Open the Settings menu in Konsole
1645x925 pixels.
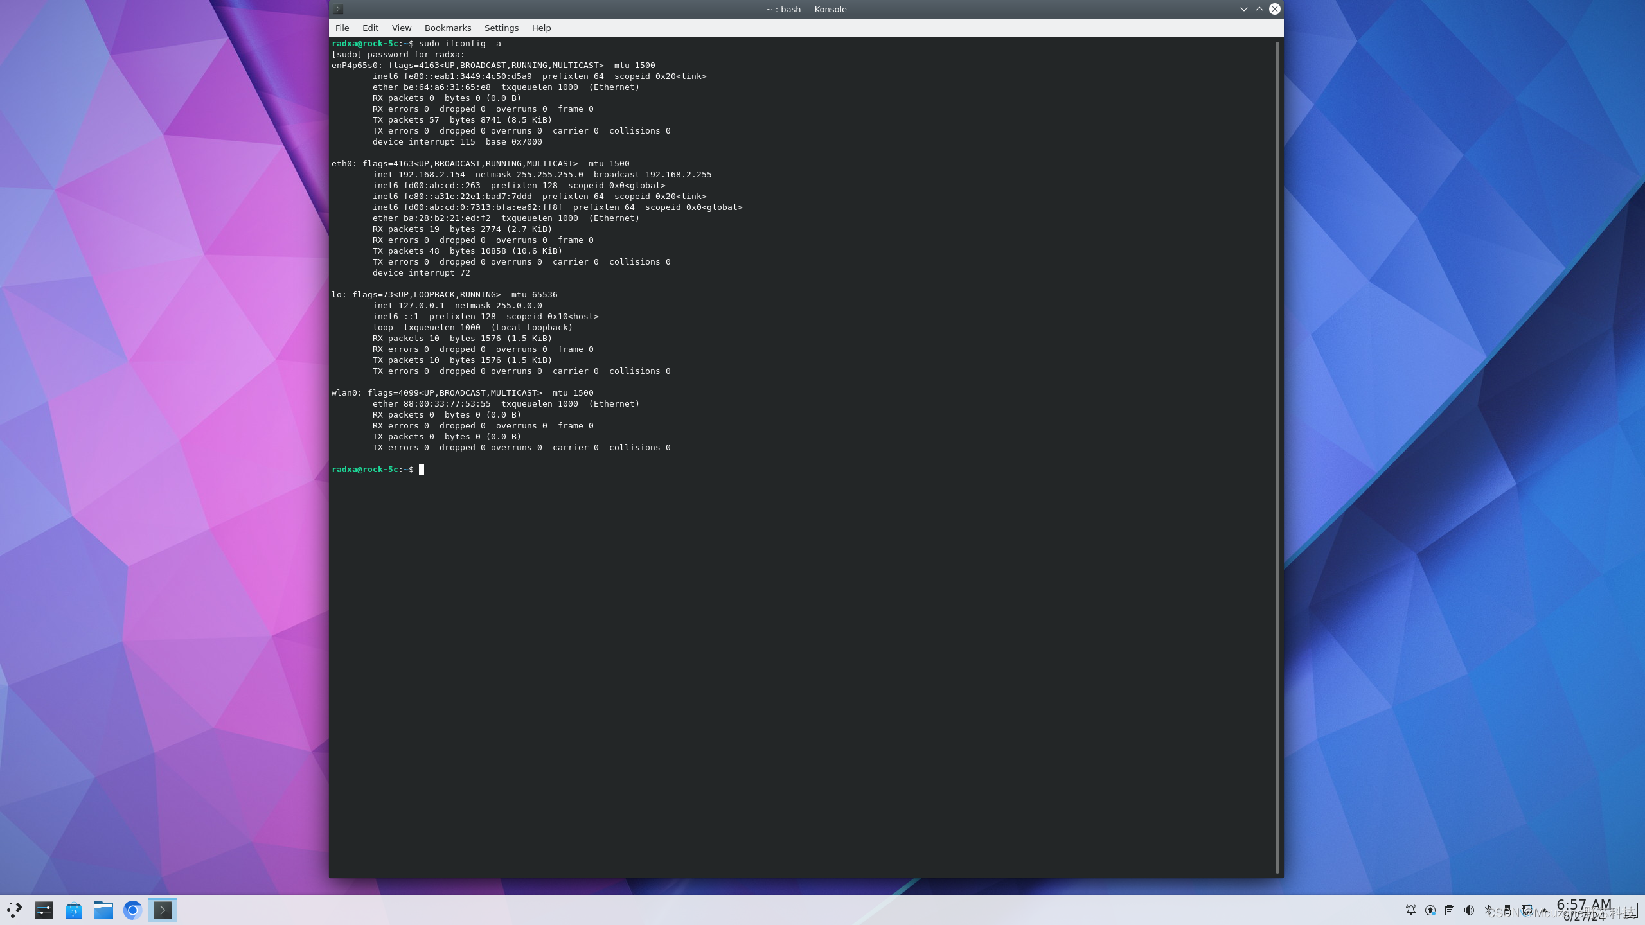[x=501, y=28]
